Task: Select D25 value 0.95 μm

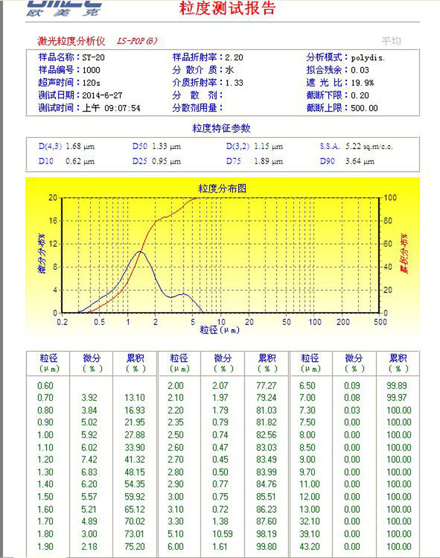Action: pyautogui.click(x=167, y=161)
